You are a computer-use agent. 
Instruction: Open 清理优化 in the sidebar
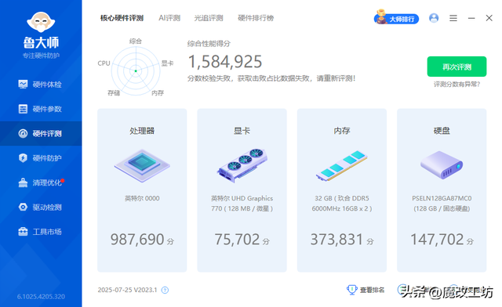pos(40,182)
